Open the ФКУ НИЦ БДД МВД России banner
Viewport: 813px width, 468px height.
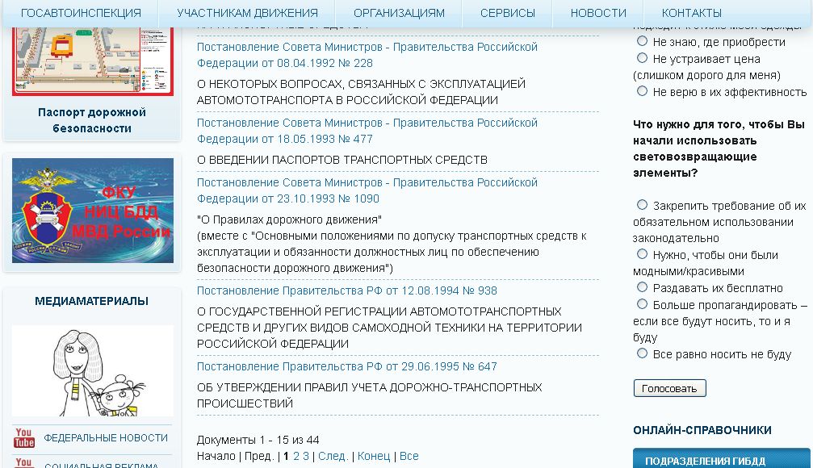[93, 211]
